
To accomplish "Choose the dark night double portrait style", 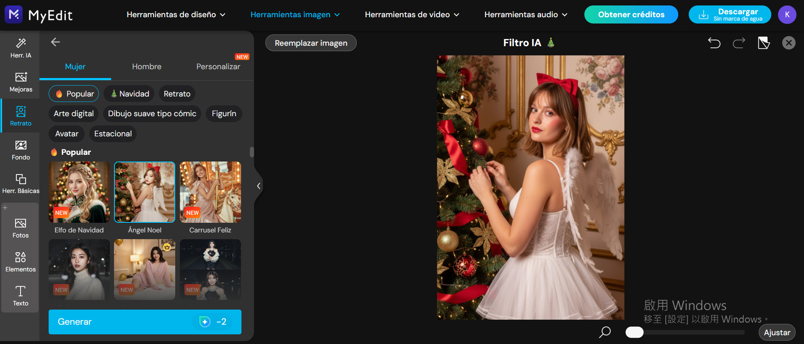I will pos(210,269).
